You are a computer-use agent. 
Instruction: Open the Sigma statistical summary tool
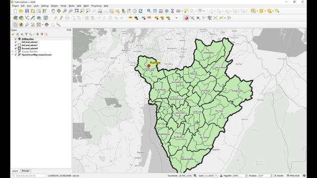click(x=172, y=11)
